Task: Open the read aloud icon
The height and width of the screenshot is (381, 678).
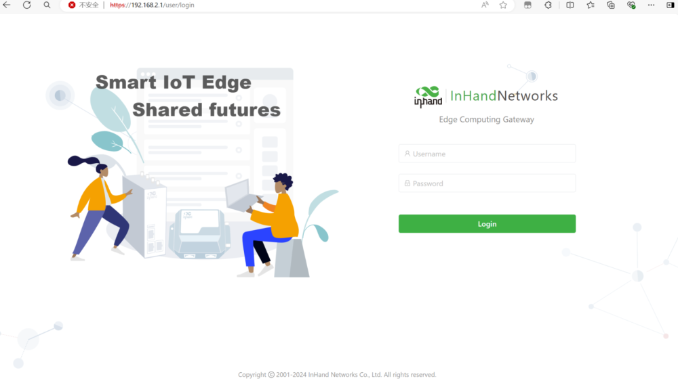Action: [x=485, y=5]
